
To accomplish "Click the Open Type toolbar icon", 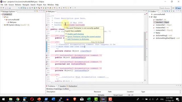I will [x=50, y=8].
